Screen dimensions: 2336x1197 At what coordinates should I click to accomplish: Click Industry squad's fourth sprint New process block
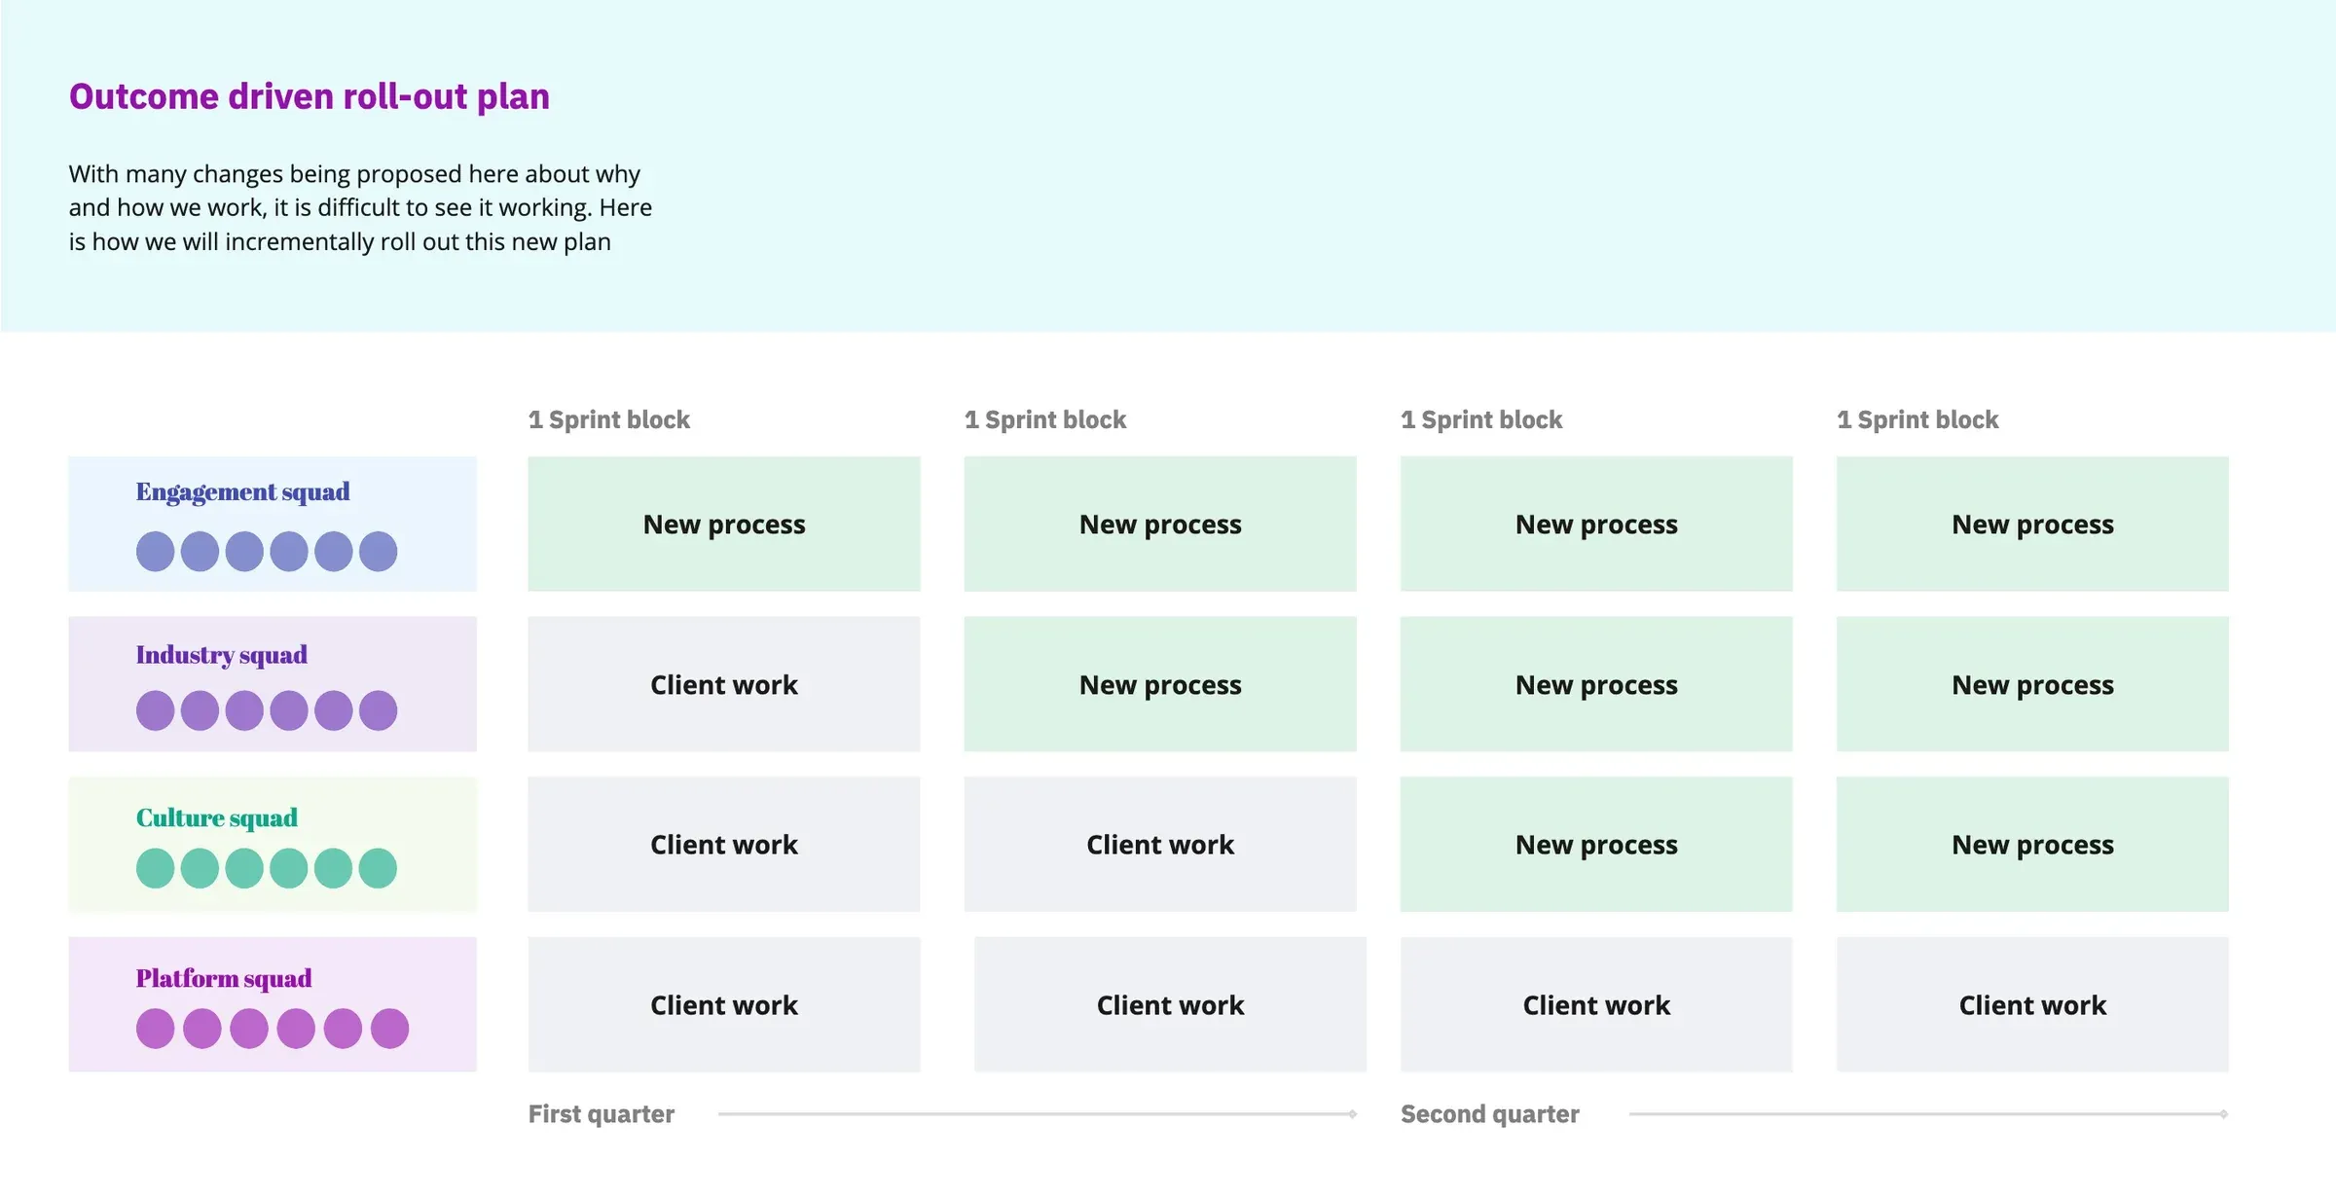(2032, 684)
